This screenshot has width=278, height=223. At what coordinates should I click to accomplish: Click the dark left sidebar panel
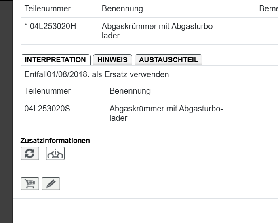tap(6, 121)
